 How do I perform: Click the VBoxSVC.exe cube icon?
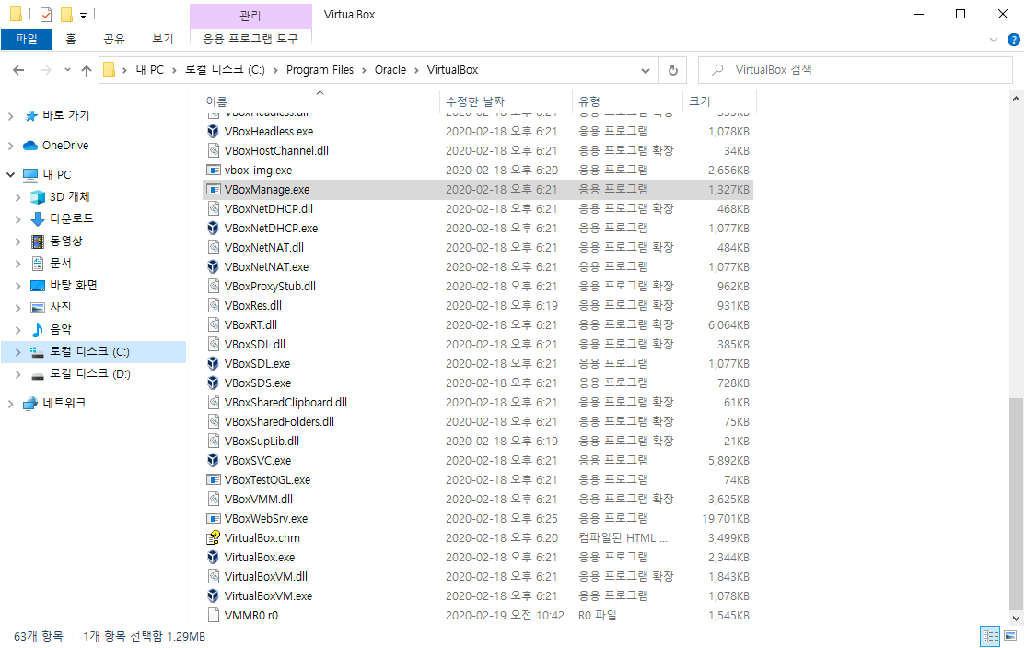point(213,460)
